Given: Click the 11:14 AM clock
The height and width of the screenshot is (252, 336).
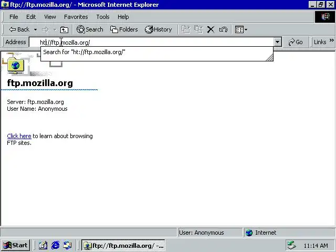Looking at the screenshot, I should (316, 246).
